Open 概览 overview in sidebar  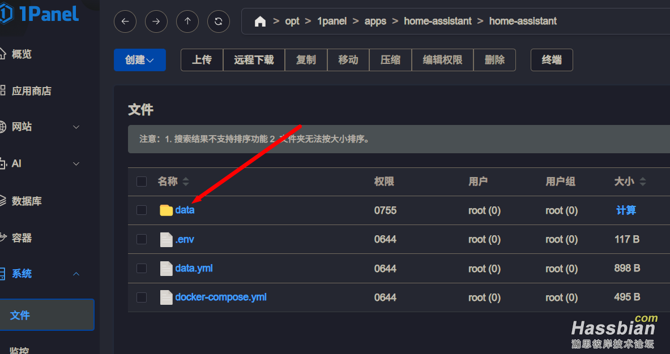click(22, 54)
